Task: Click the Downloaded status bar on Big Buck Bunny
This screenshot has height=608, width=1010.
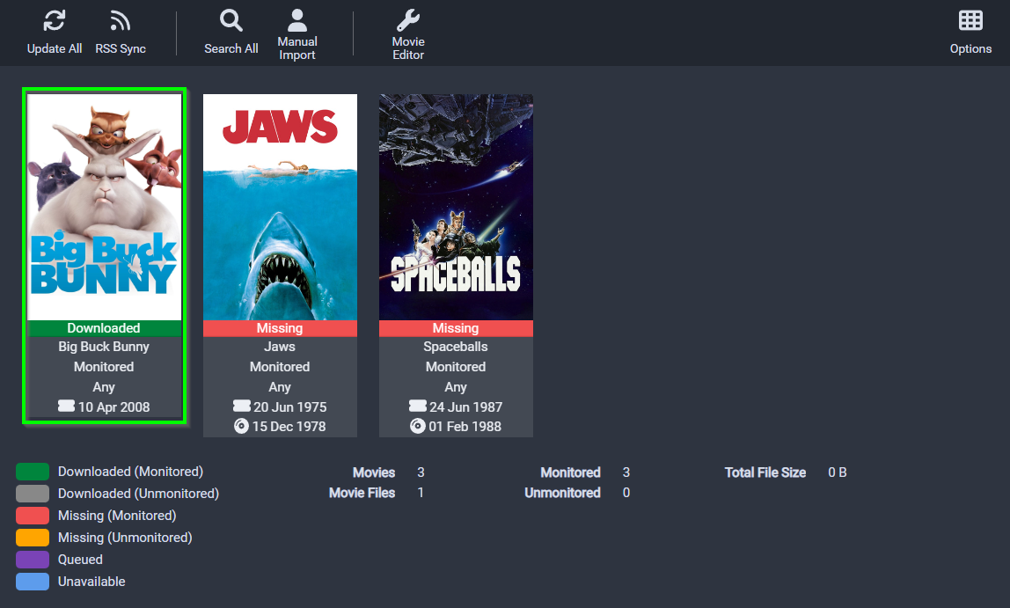Action: [x=104, y=328]
